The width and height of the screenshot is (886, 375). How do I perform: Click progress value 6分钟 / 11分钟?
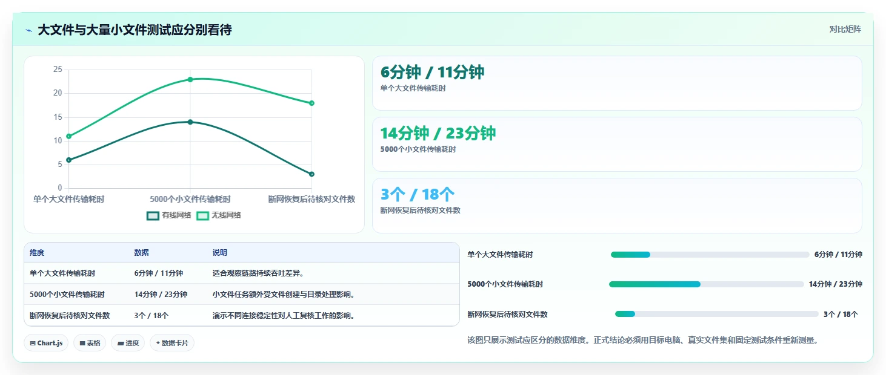[x=838, y=255]
